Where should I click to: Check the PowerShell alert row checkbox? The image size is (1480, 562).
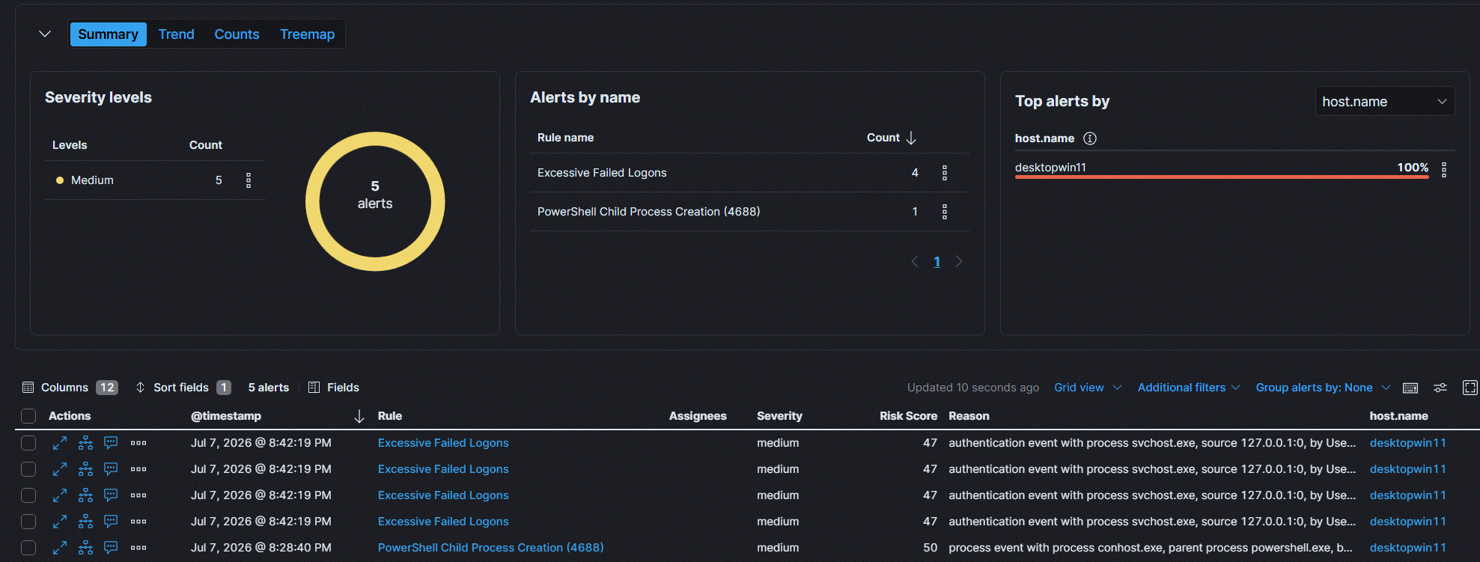(28, 548)
